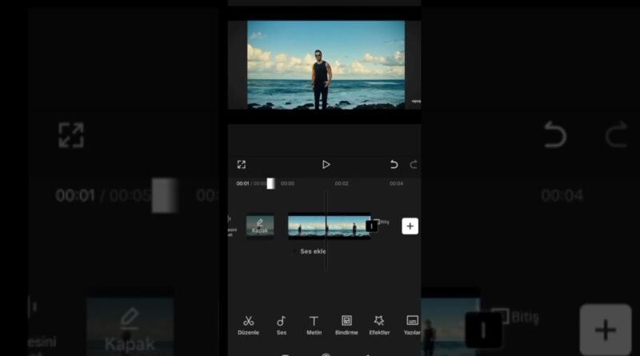Select the video clip in the timeline
Screen dimensions: 640x356
(x=329, y=226)
